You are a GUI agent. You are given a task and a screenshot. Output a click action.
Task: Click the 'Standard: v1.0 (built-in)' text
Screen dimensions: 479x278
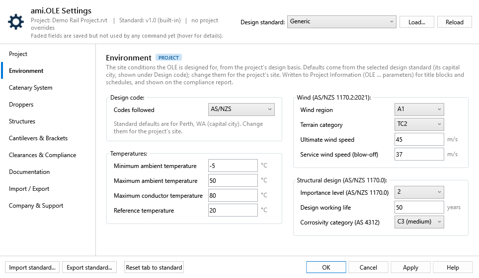tap(150, 20)
